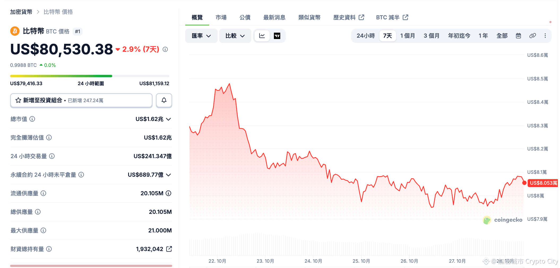Viewport: 560px width, 268px height.
Task: Open info icon next to 完全攤薄估值
Action: coord(49,137)
